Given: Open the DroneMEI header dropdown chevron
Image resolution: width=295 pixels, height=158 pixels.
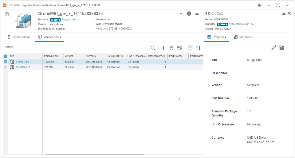Looking at the screenshot, I should tap(181, 14).
